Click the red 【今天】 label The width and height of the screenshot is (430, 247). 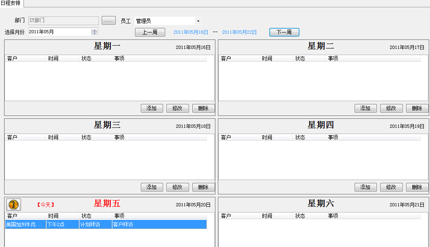[46, 205]
